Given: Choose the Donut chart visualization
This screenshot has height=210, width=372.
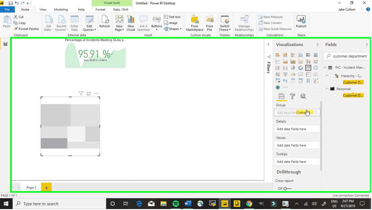Looking at the screenshot, I should [x=300, y=68].
